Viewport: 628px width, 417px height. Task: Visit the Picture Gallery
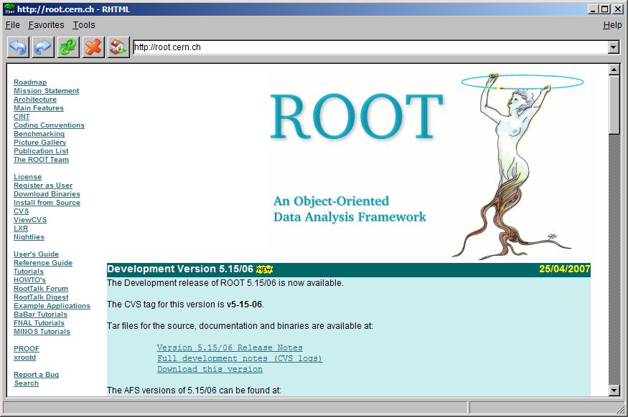40,142
